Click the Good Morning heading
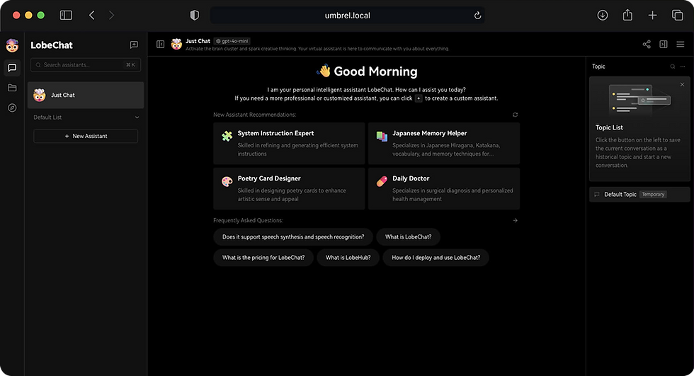 (x=375, y=72)
